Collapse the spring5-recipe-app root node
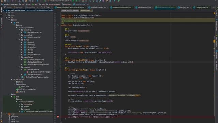The width and height of the screenshot is (218, 123). (x=4, y=10)
